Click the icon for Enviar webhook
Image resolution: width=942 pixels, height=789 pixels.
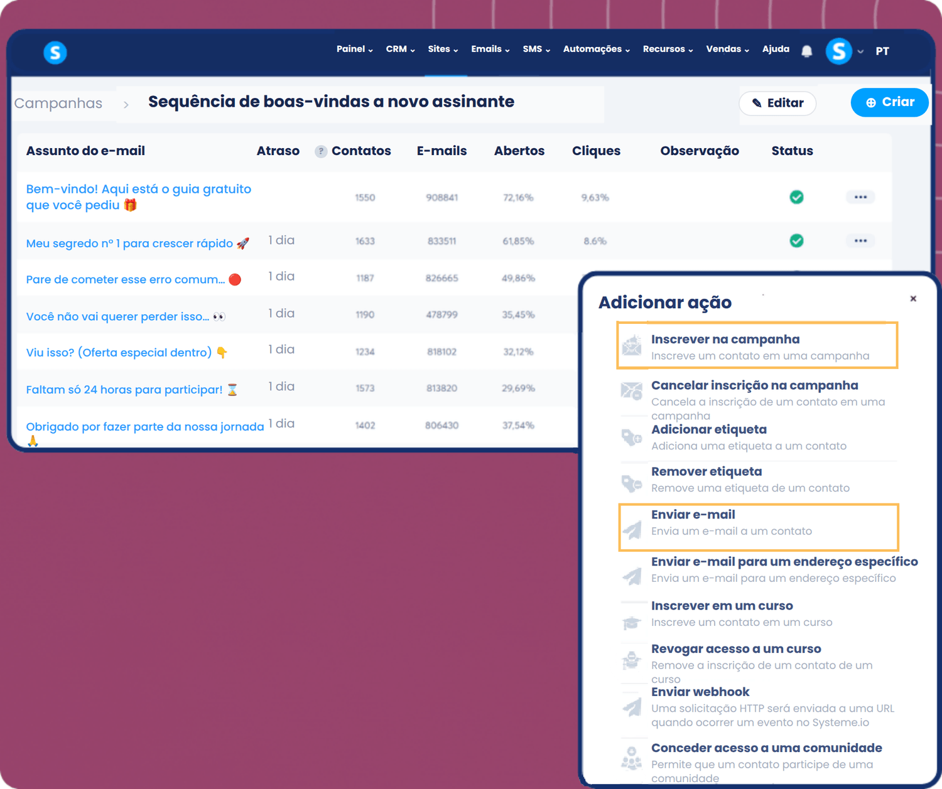point(632,707)
